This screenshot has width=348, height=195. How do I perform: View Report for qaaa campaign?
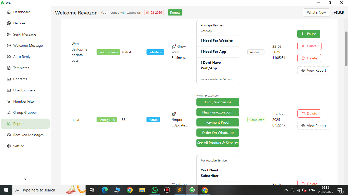click(314, 126)
